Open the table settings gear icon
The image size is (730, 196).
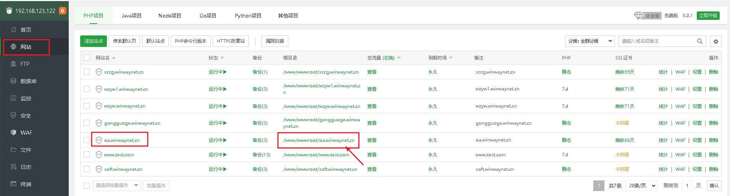(x=716, y=41)
